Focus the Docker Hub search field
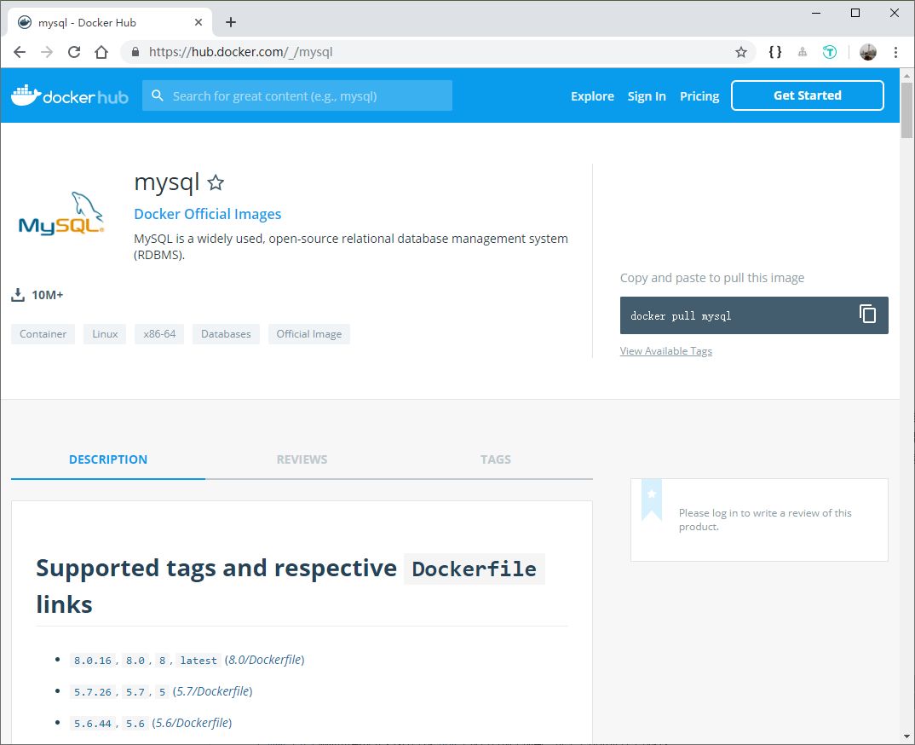The width and height of the screenshot is (915, 745). tap(297, 95)
